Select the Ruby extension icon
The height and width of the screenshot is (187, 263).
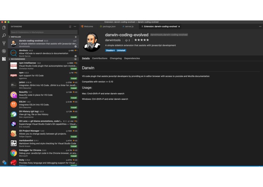tap(14, 162)
